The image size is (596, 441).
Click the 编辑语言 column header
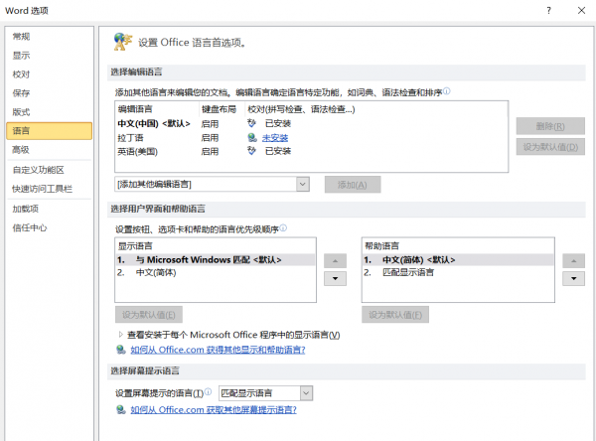click(135, 109)
